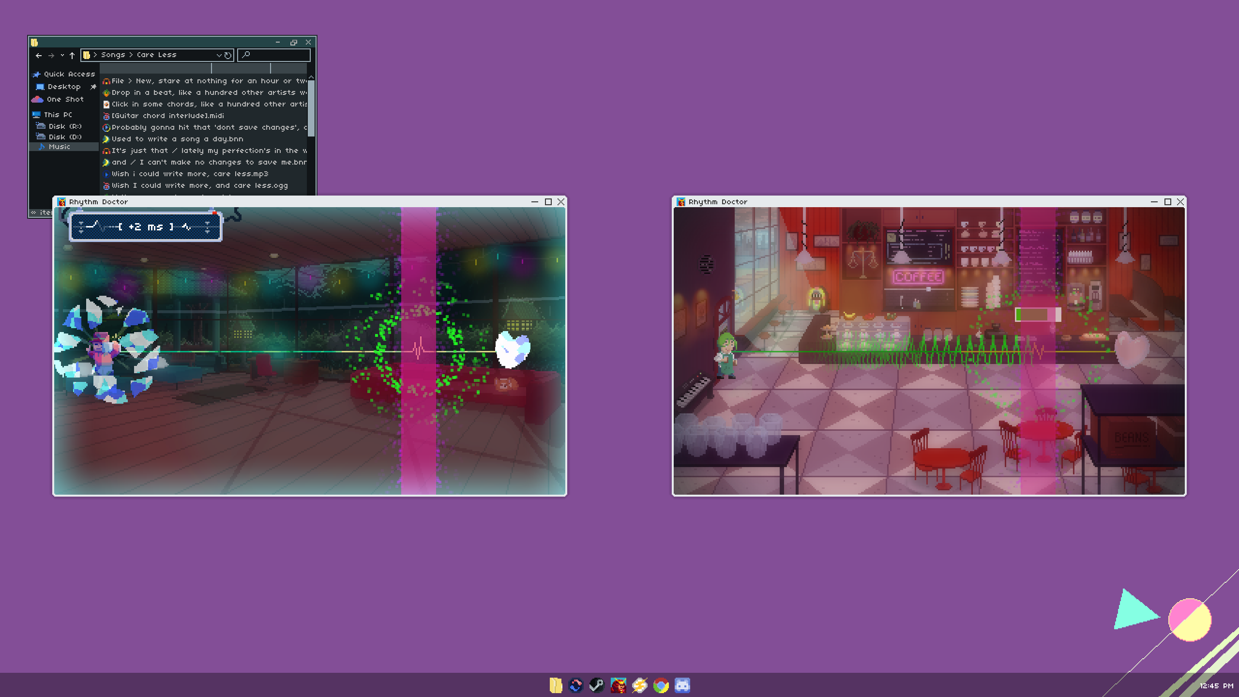Maximize the file explorer window
Image resolution: width=1239 pixels, height=697 pixels.
tap(293, 43)
